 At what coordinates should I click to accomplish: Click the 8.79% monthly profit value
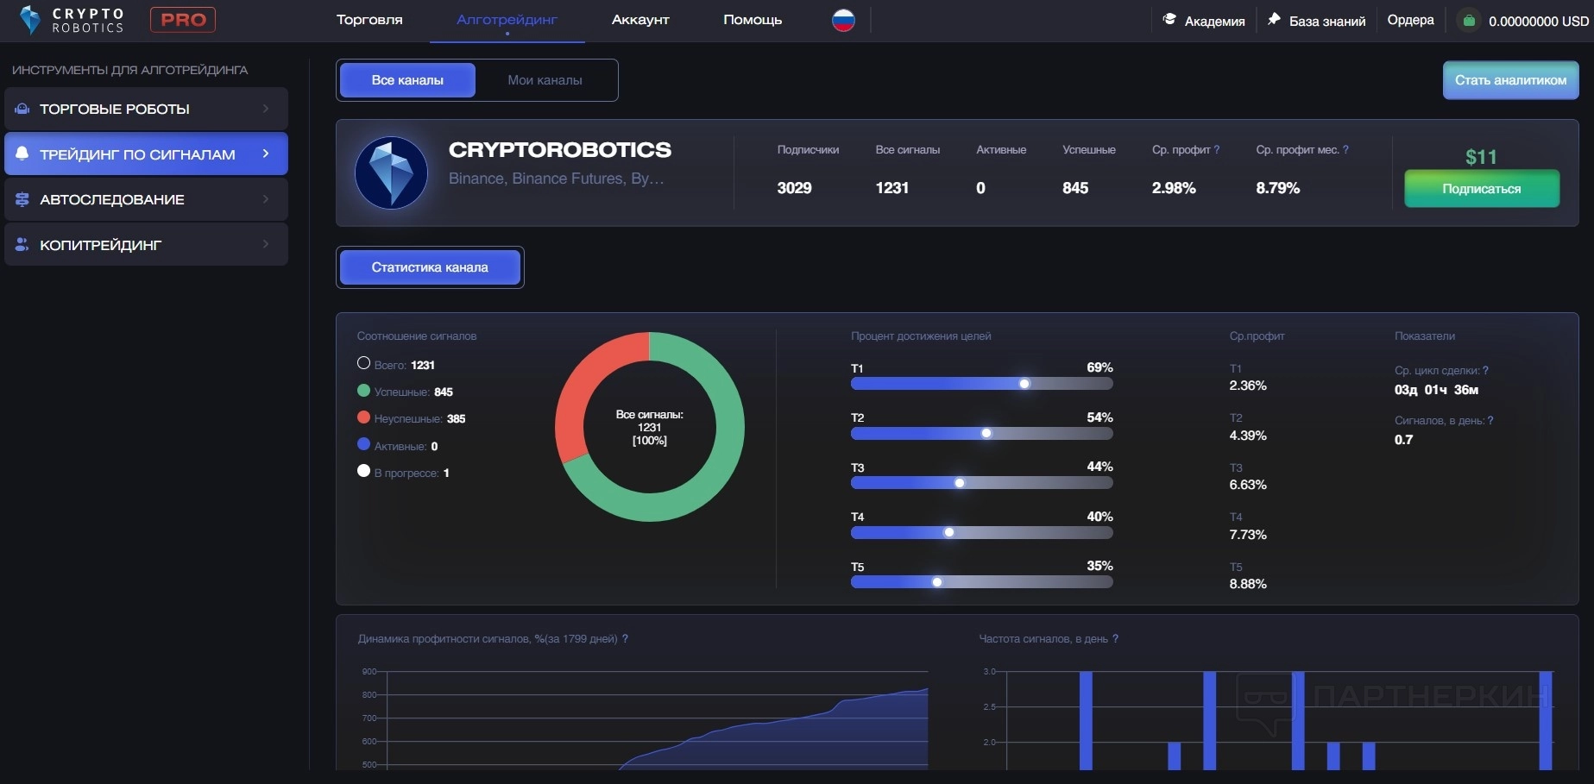click(x=1278, y=188)
